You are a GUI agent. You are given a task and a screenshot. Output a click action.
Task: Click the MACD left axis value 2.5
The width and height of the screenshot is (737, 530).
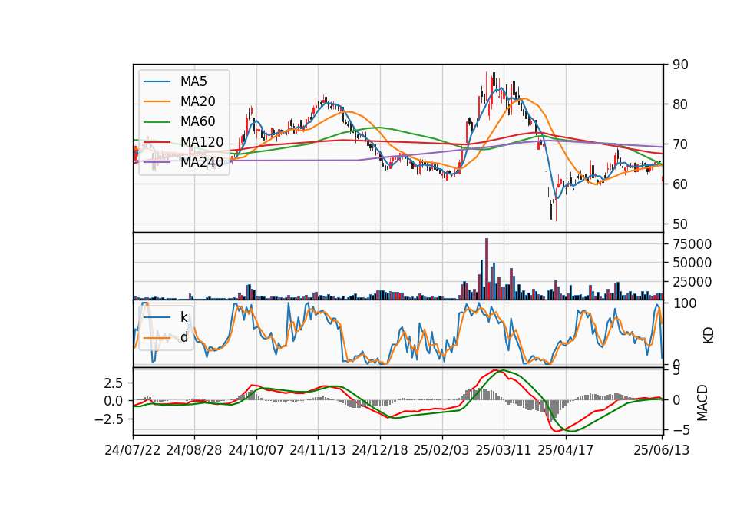114,383
